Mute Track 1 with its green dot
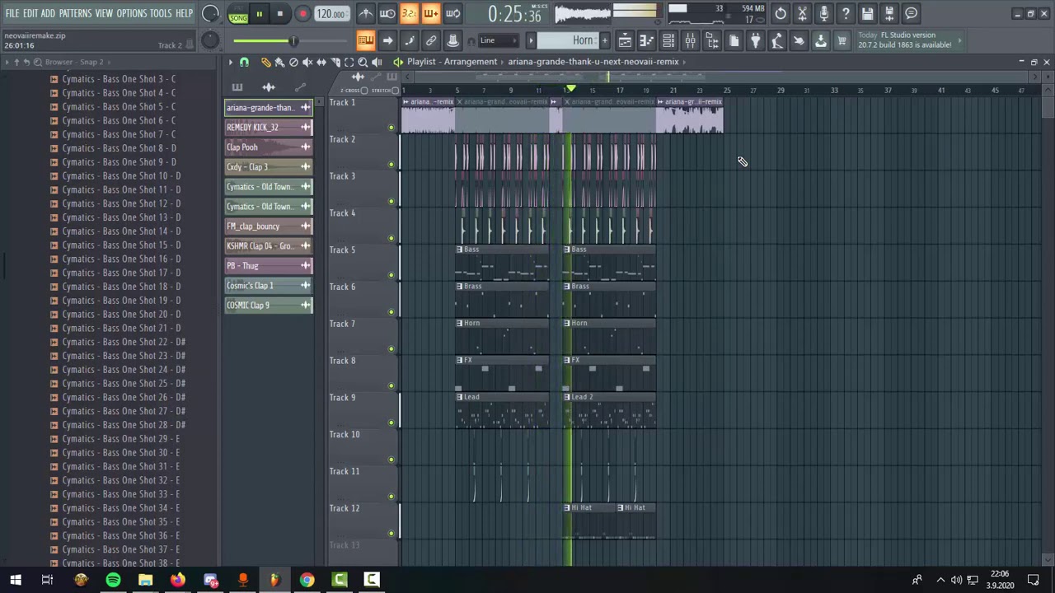Image resolution: width=1055 pixels, height=593 pixels. [392, 127]
